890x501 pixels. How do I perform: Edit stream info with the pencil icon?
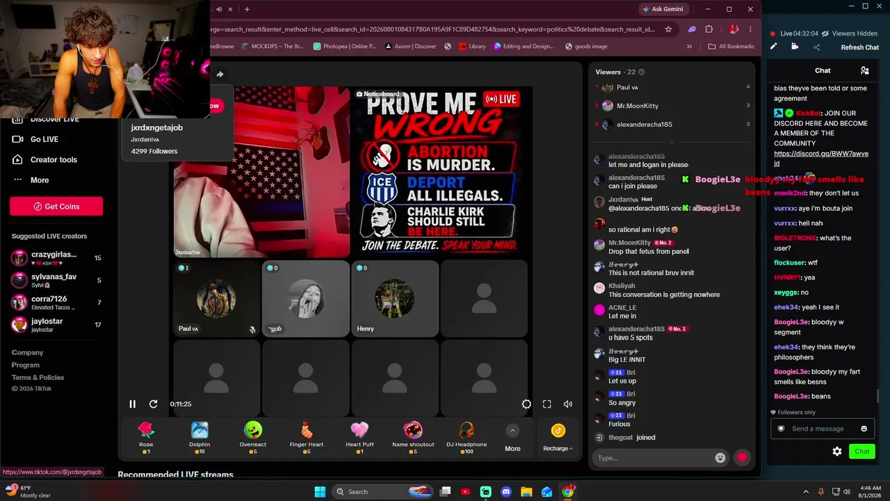point(773,47)
